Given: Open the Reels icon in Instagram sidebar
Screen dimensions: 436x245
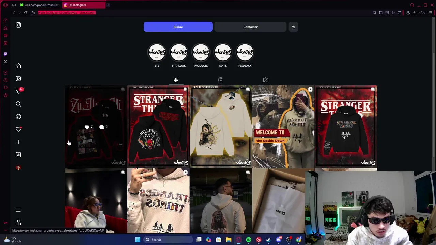Looking at the screenshot, I should (18, 79).
